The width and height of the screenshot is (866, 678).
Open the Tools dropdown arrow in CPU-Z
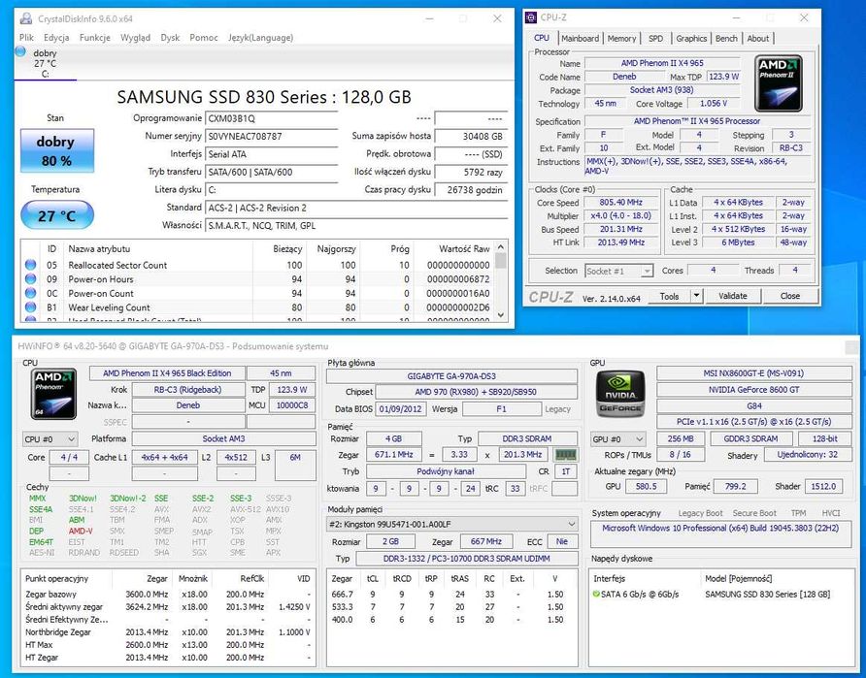pos(696,296)
